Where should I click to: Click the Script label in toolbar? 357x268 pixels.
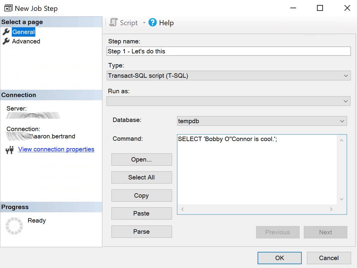pos(129,23)
